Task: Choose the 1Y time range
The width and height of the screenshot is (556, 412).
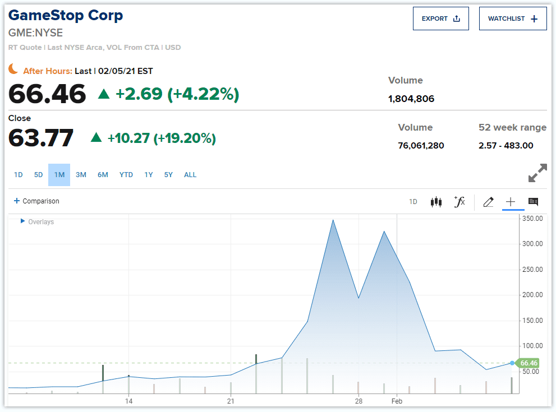Action: 149,175
